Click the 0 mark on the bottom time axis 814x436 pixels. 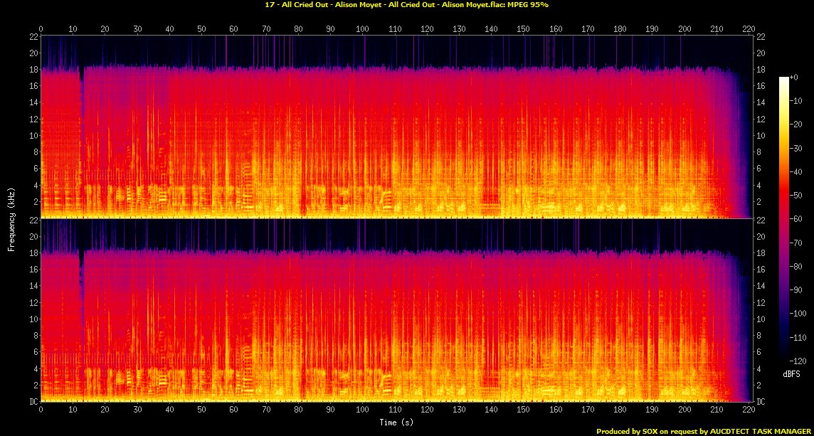click(x=41, y=410)
